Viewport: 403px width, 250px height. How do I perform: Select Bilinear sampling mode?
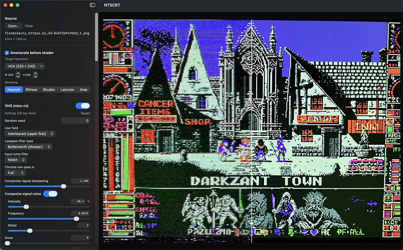[32, 90]
